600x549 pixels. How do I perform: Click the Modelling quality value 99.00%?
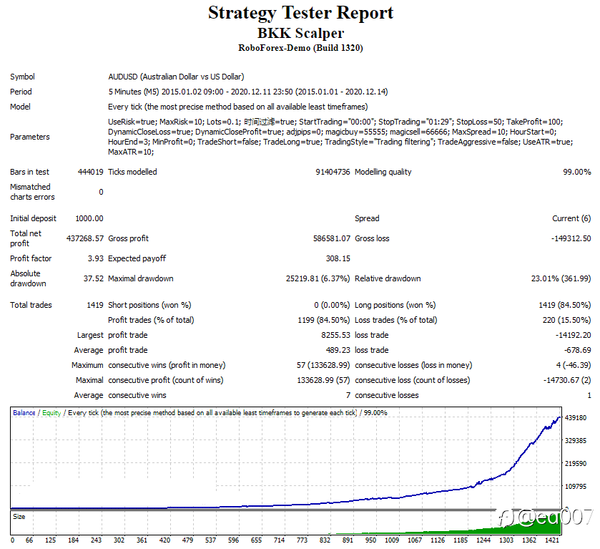[576, 172]
